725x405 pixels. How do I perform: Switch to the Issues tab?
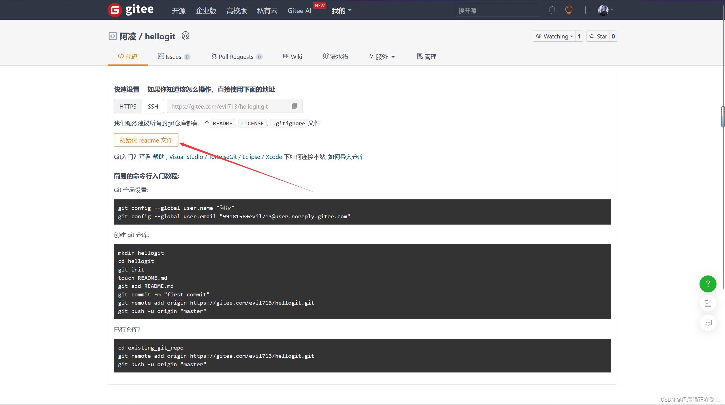coord(174,57)
